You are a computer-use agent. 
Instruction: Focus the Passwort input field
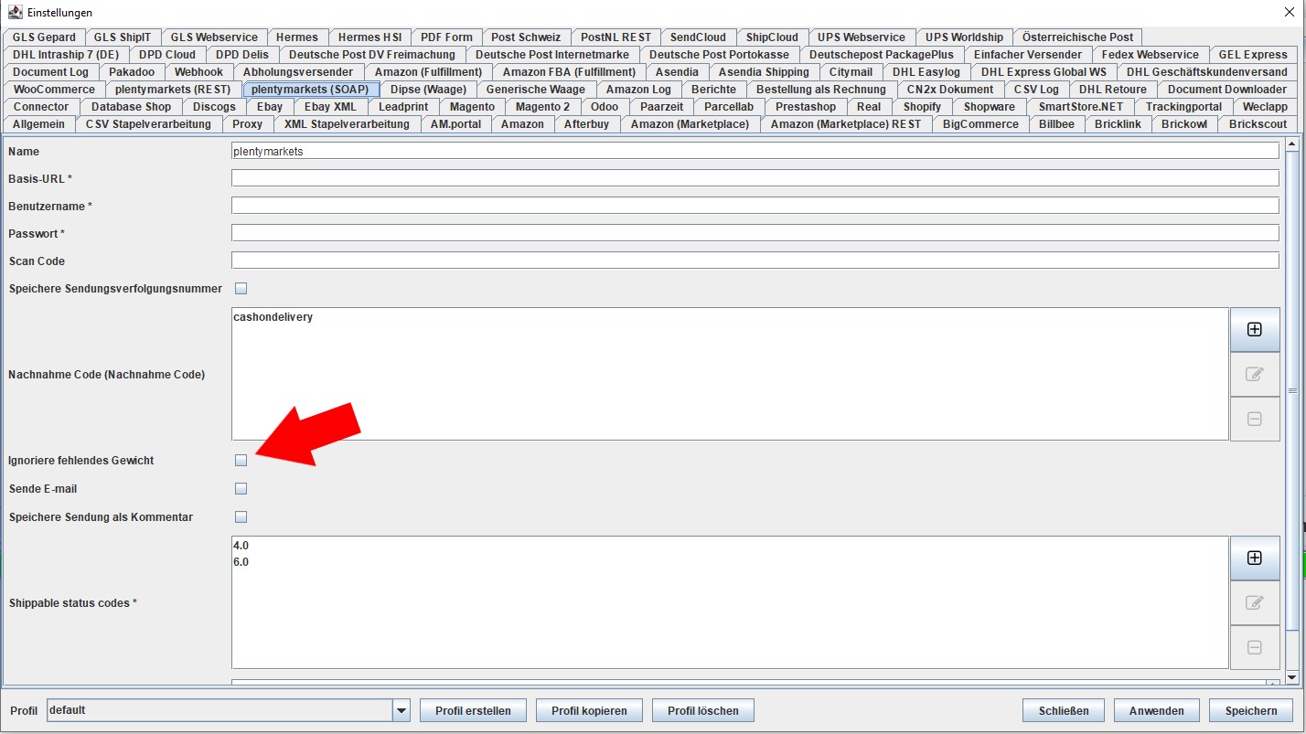(755, 233)
